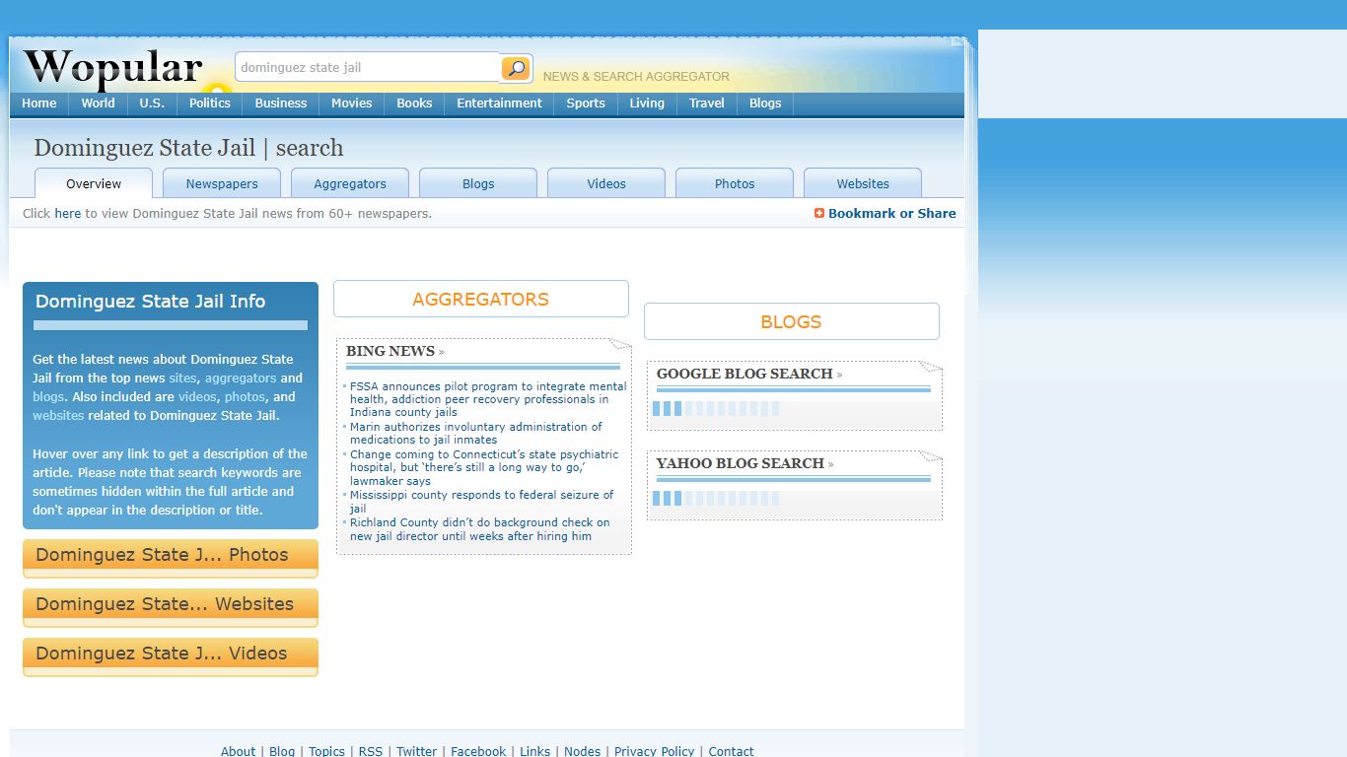The height and width of the screenshot is (757, 1347).
Task: Click the search field containing dominguez state jail
Action: pyautogui.click(x=368, y=68)
